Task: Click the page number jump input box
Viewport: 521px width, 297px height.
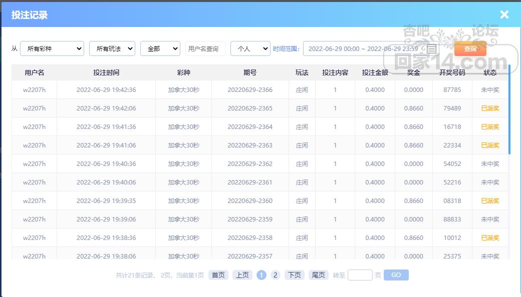Action: click(360, 275)
